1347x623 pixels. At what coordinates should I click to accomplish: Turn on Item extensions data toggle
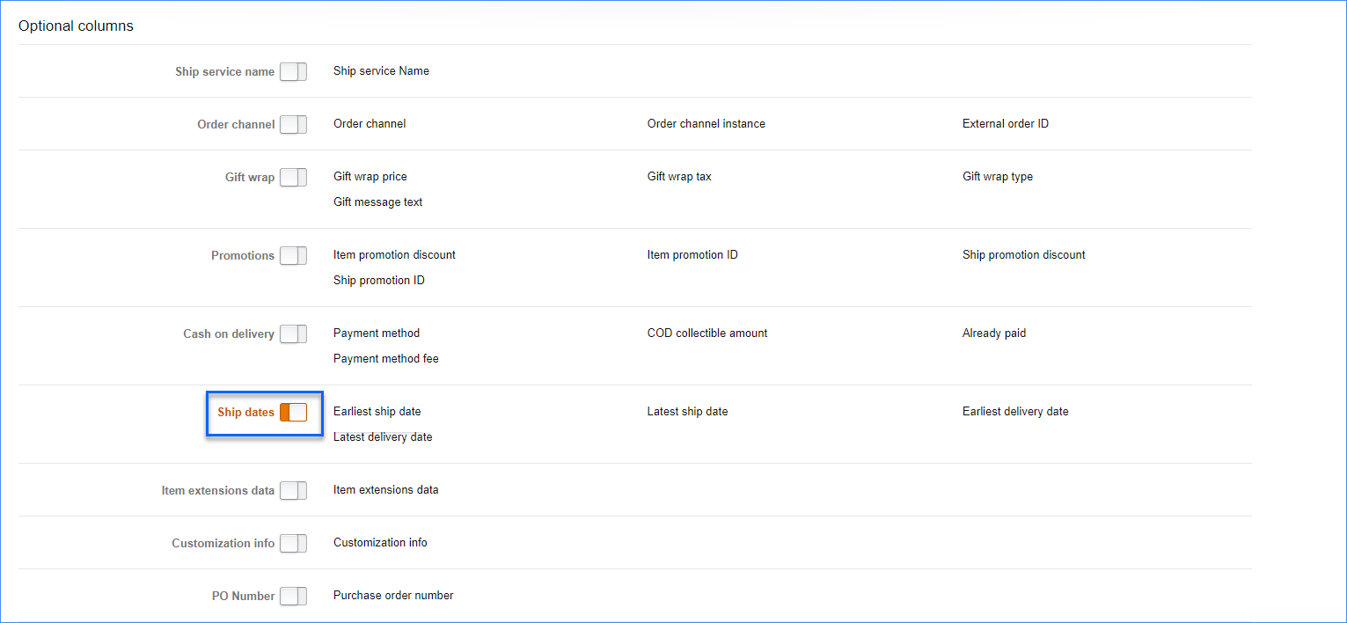tap(293, 491)
